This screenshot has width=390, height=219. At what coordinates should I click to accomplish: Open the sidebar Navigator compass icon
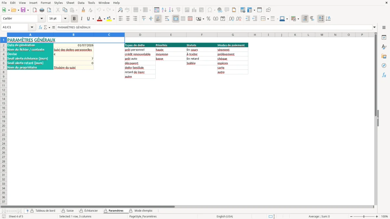[384, 66]
